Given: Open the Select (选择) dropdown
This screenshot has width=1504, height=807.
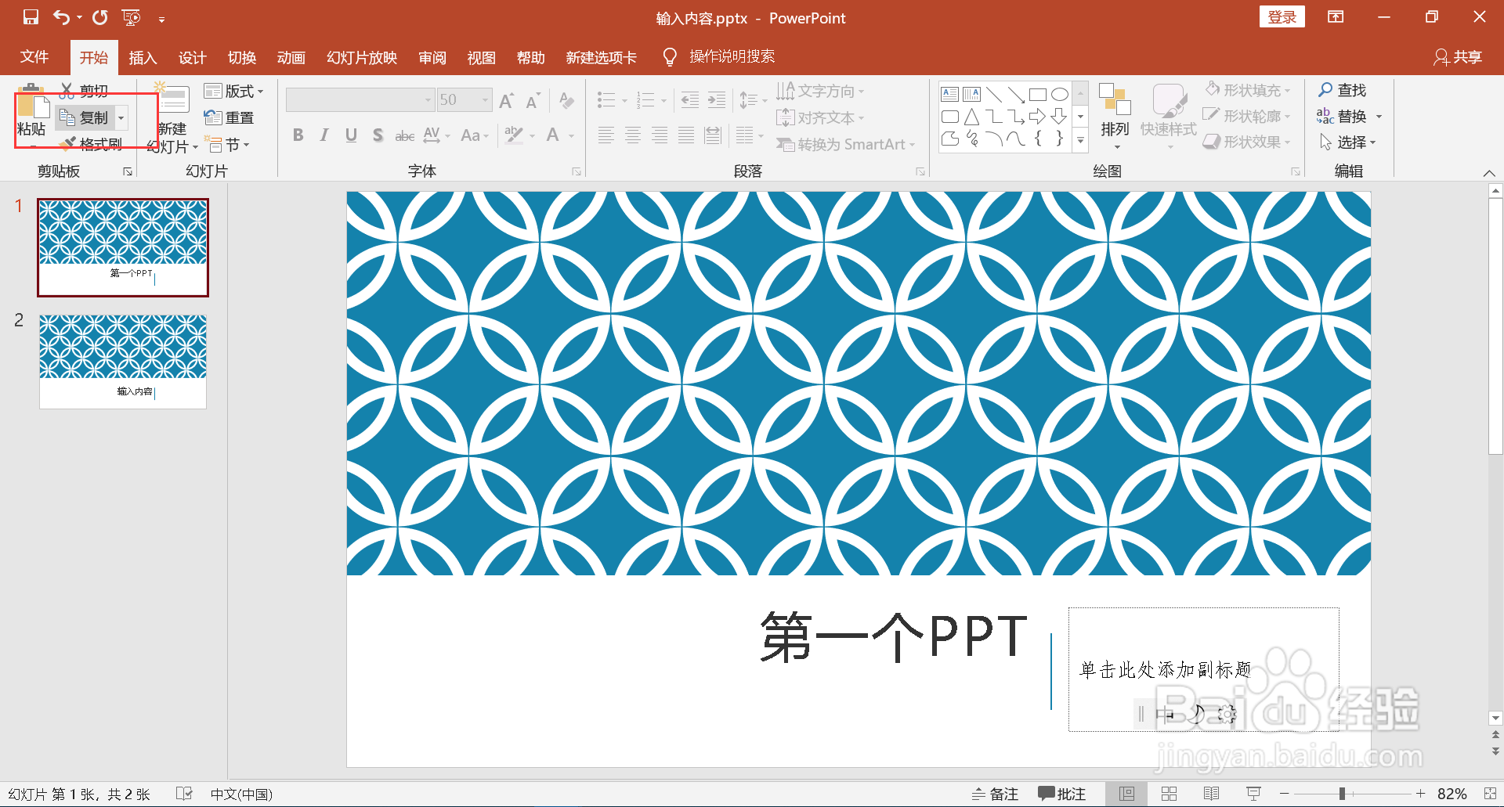Looking at the screenshot, I should 1347,142.
